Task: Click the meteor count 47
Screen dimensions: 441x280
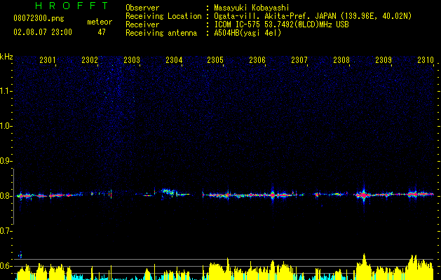Action: (x=102, y=32)
